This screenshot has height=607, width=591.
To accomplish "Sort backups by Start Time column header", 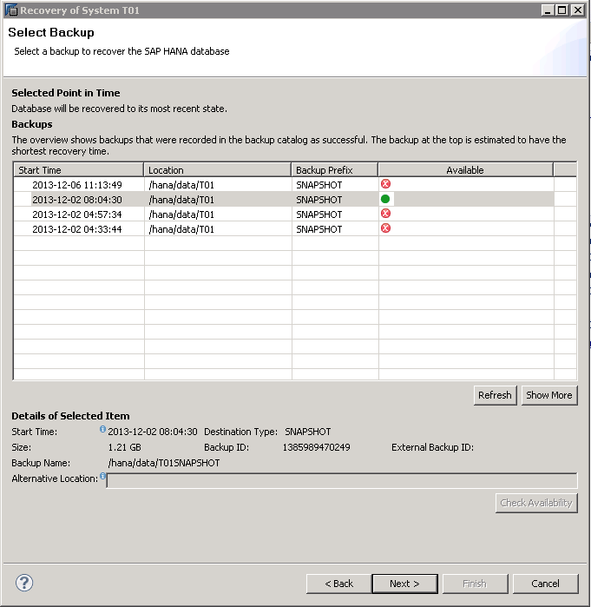I will point(78,170).
